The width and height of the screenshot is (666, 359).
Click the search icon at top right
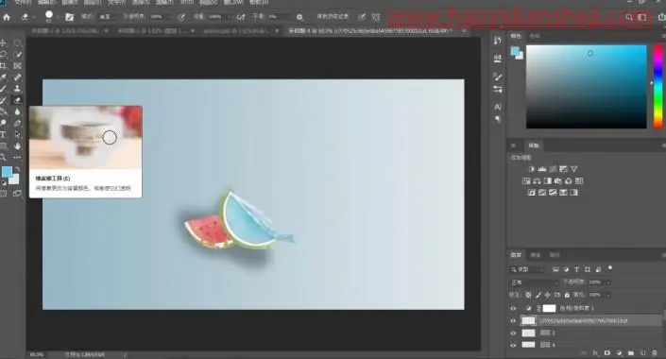pos(628,17)
